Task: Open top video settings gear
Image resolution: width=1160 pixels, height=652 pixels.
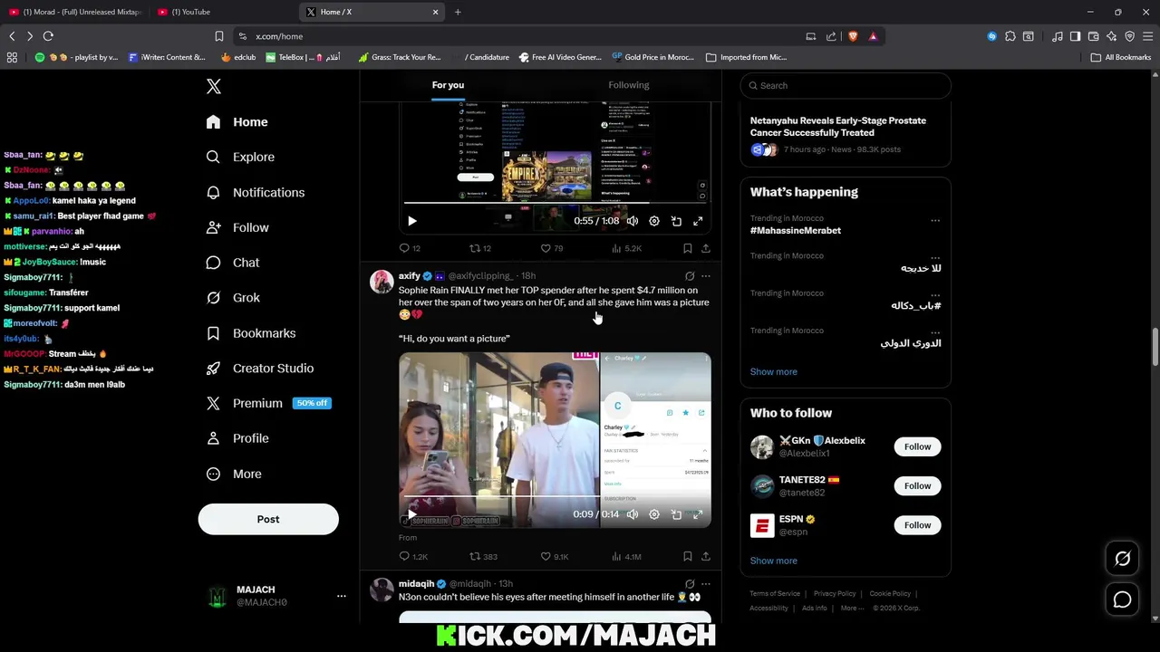Action: tap(654, 221)
